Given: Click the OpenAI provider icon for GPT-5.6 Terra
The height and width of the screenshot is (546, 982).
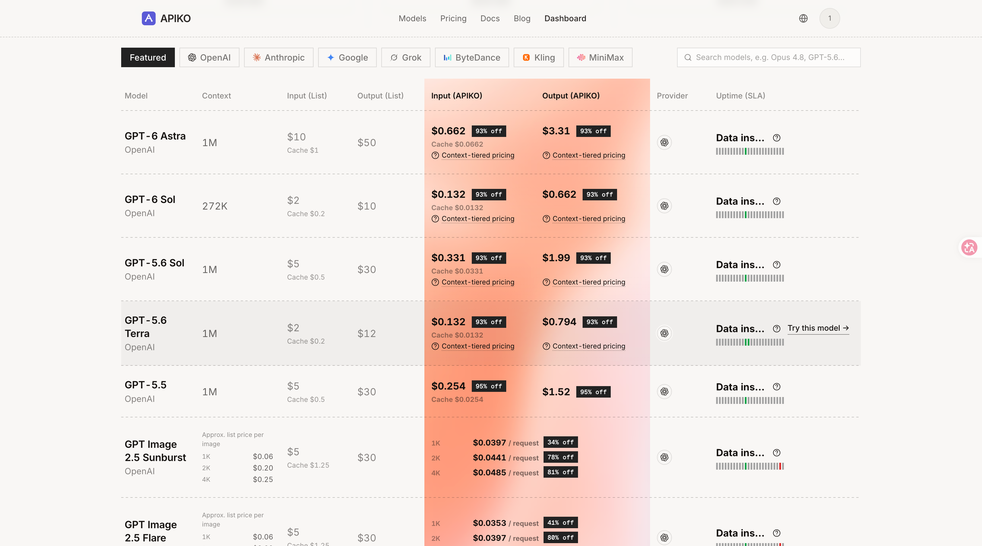Looking at the screenshot, I should tap(664, 333).
